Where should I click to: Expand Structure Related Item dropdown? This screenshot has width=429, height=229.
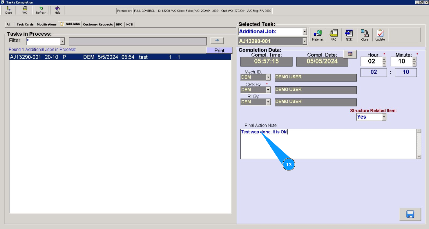[384, 117]
